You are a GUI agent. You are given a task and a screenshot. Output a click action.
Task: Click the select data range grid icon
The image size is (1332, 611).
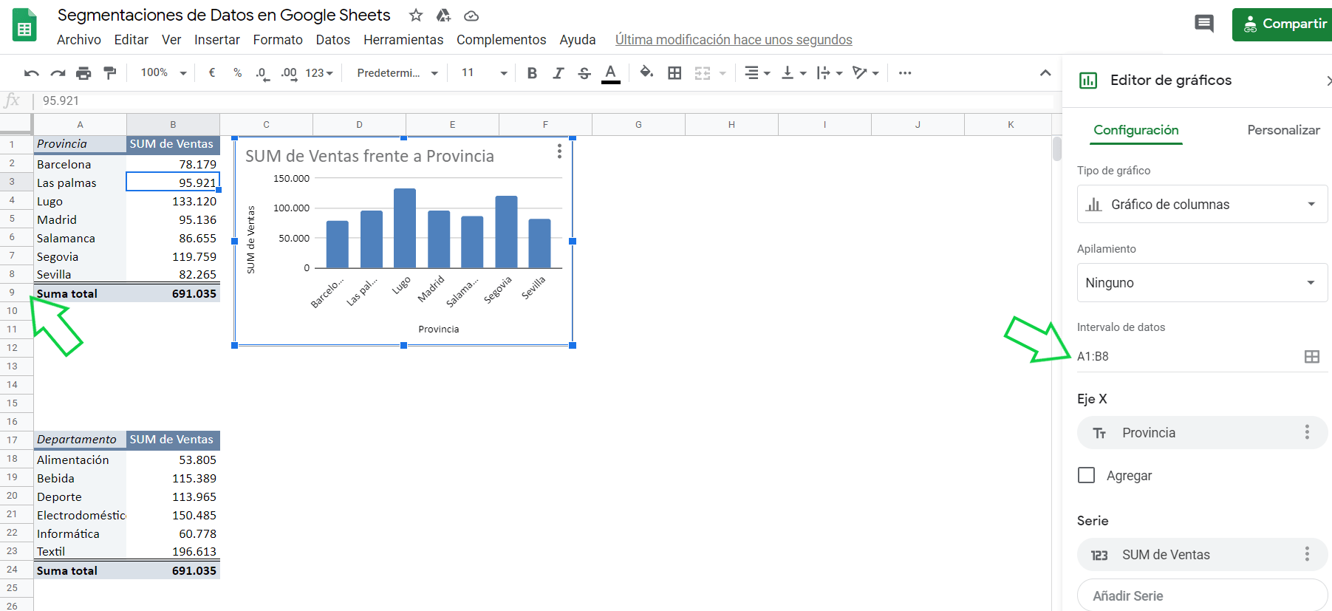(x=1312, y=357)
